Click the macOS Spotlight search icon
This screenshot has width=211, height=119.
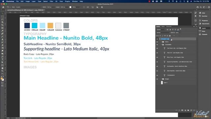(x=184, y=1)
